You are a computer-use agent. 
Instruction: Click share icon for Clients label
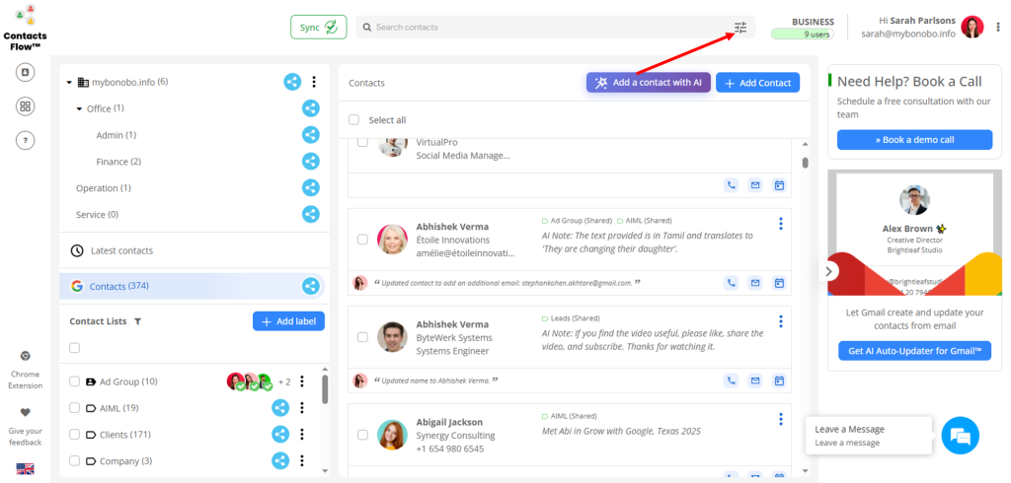click(280, 434)
